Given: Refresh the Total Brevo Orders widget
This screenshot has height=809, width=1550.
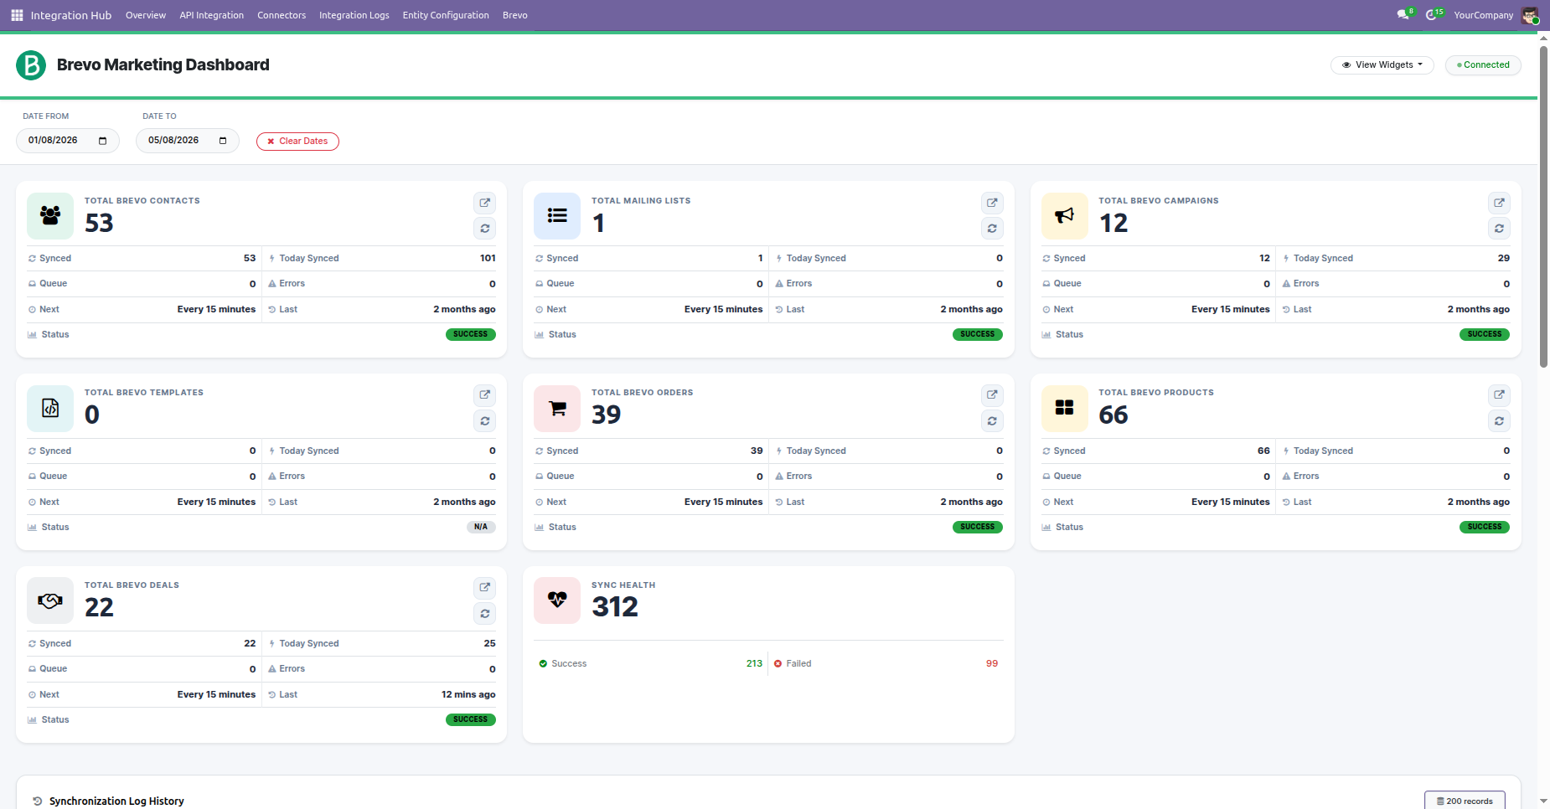Looking at the screenshot, I should coord(992,421).
